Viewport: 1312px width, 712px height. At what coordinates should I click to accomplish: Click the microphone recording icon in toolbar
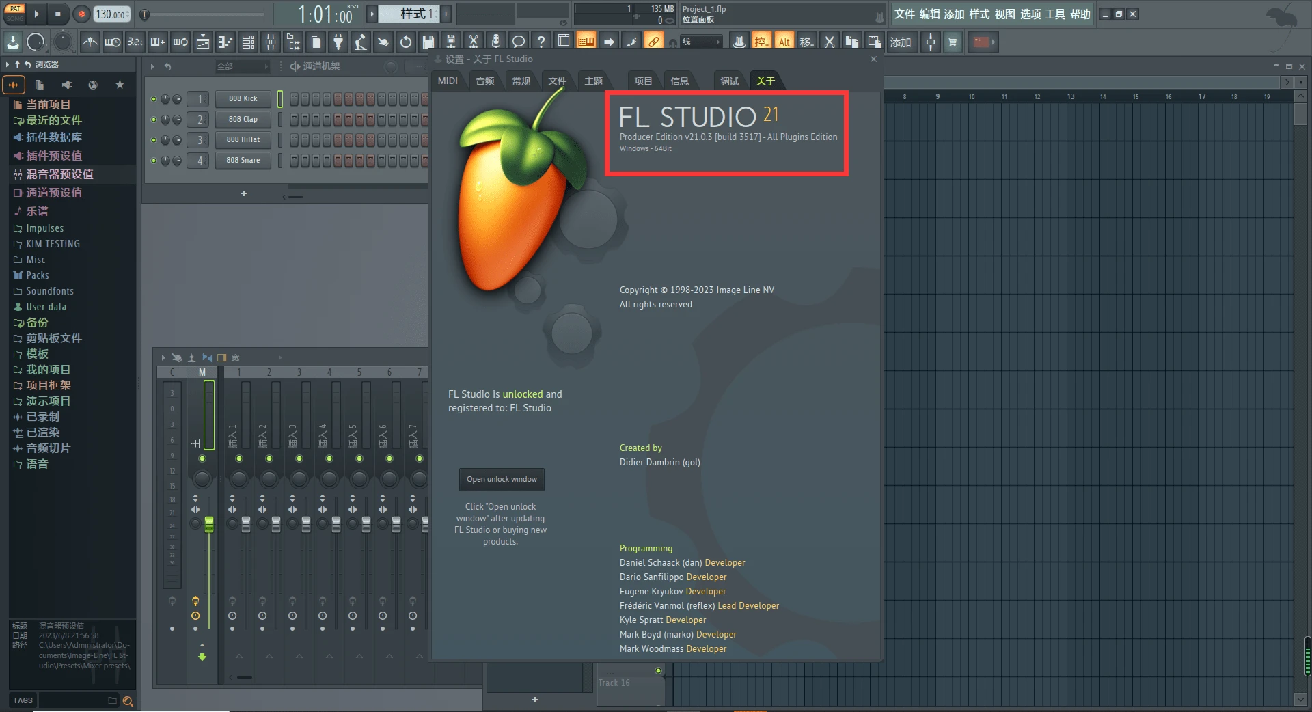click(496, 42)
